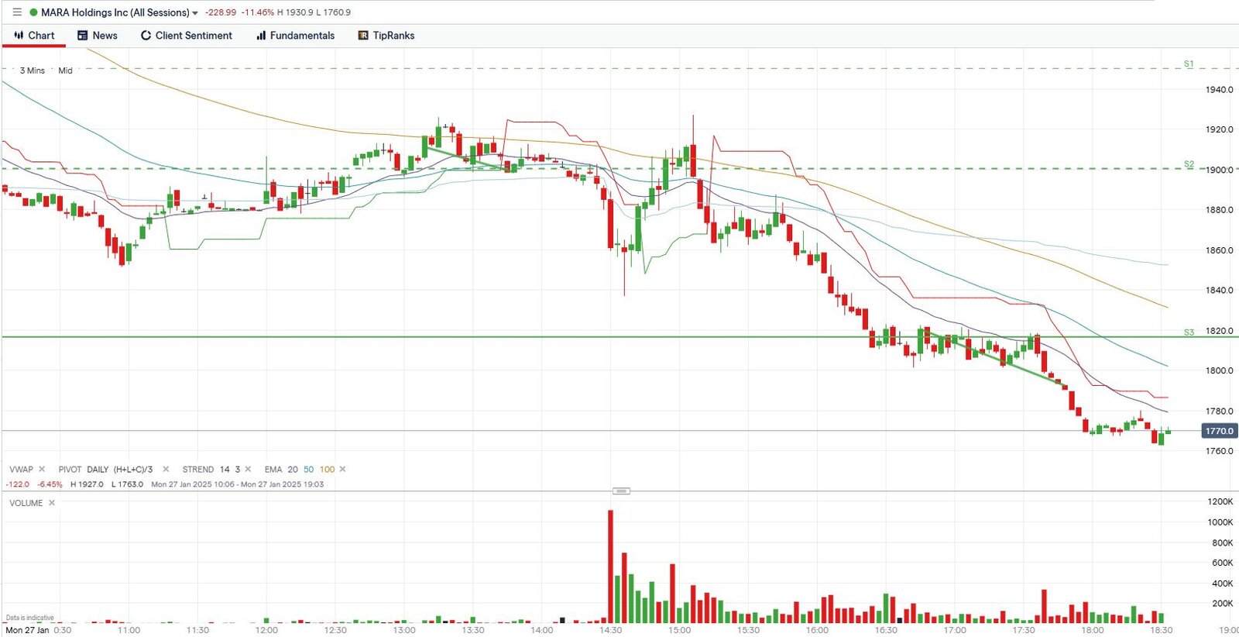The image size is (1239, 637).
Task: Close the VOLUME panel
Action: [52, 503]
